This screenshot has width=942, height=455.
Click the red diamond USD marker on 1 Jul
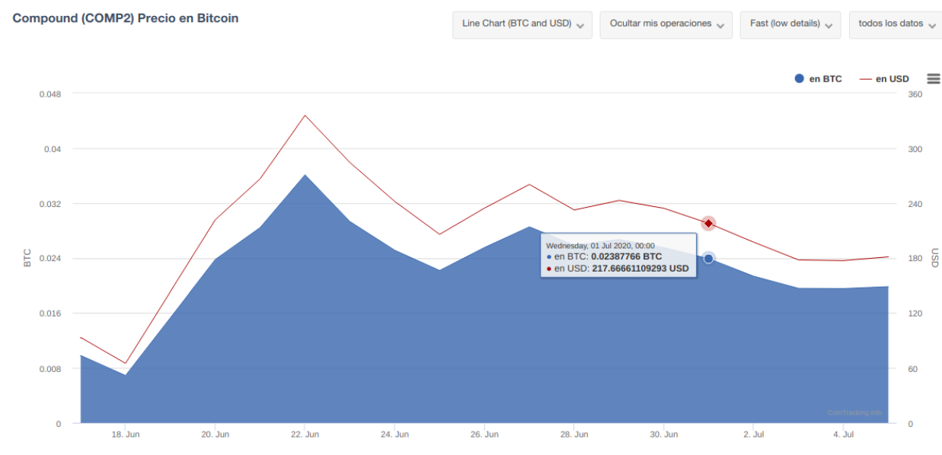708,223
